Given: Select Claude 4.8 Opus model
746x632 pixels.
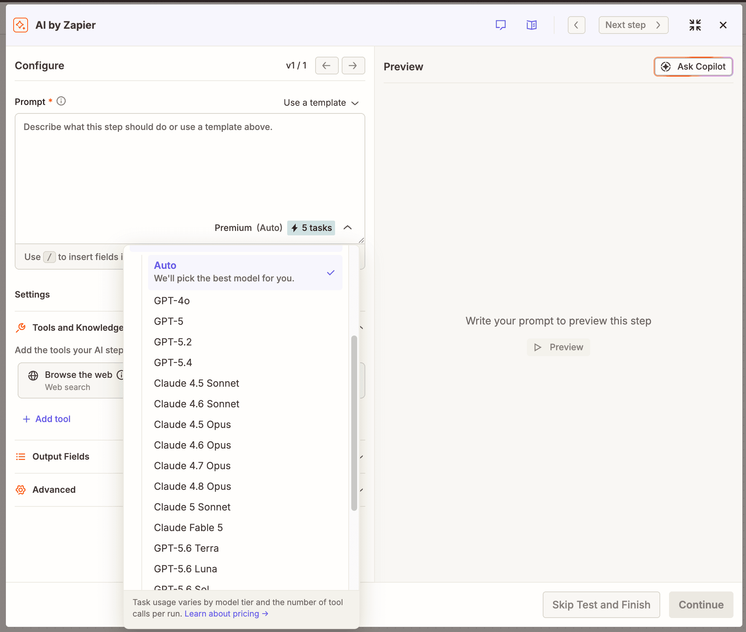Looking at the screenshot, I should tap(245, 487).
